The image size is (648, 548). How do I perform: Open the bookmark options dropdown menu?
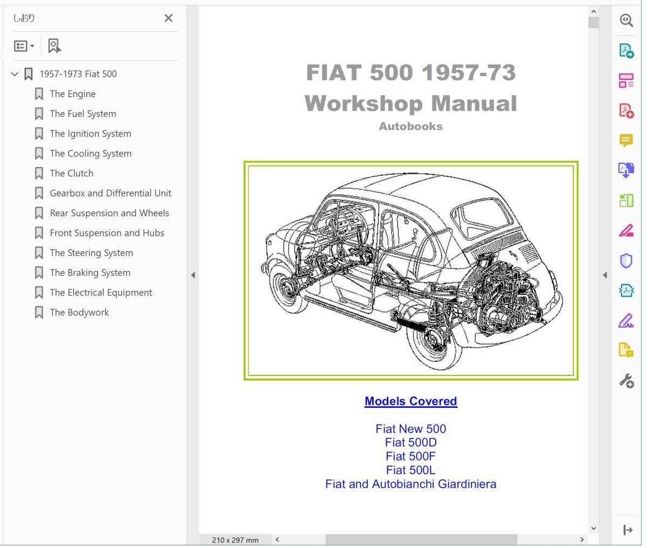coord(24,46)
